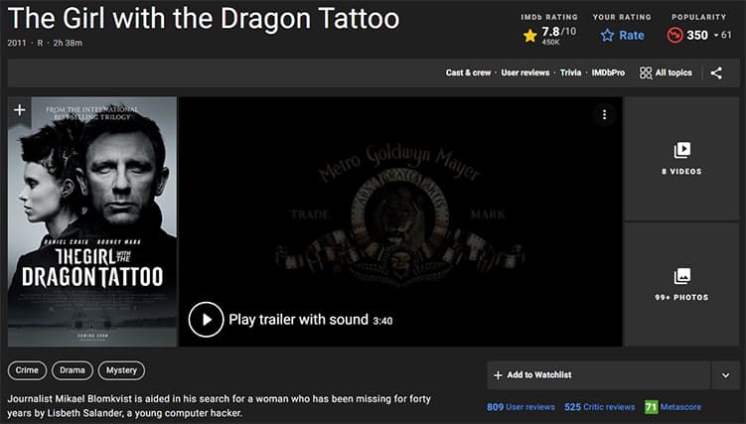Viewport: 746px width, 424px height.
Task: Select the Crime genre chip
Action: point(27,370)
